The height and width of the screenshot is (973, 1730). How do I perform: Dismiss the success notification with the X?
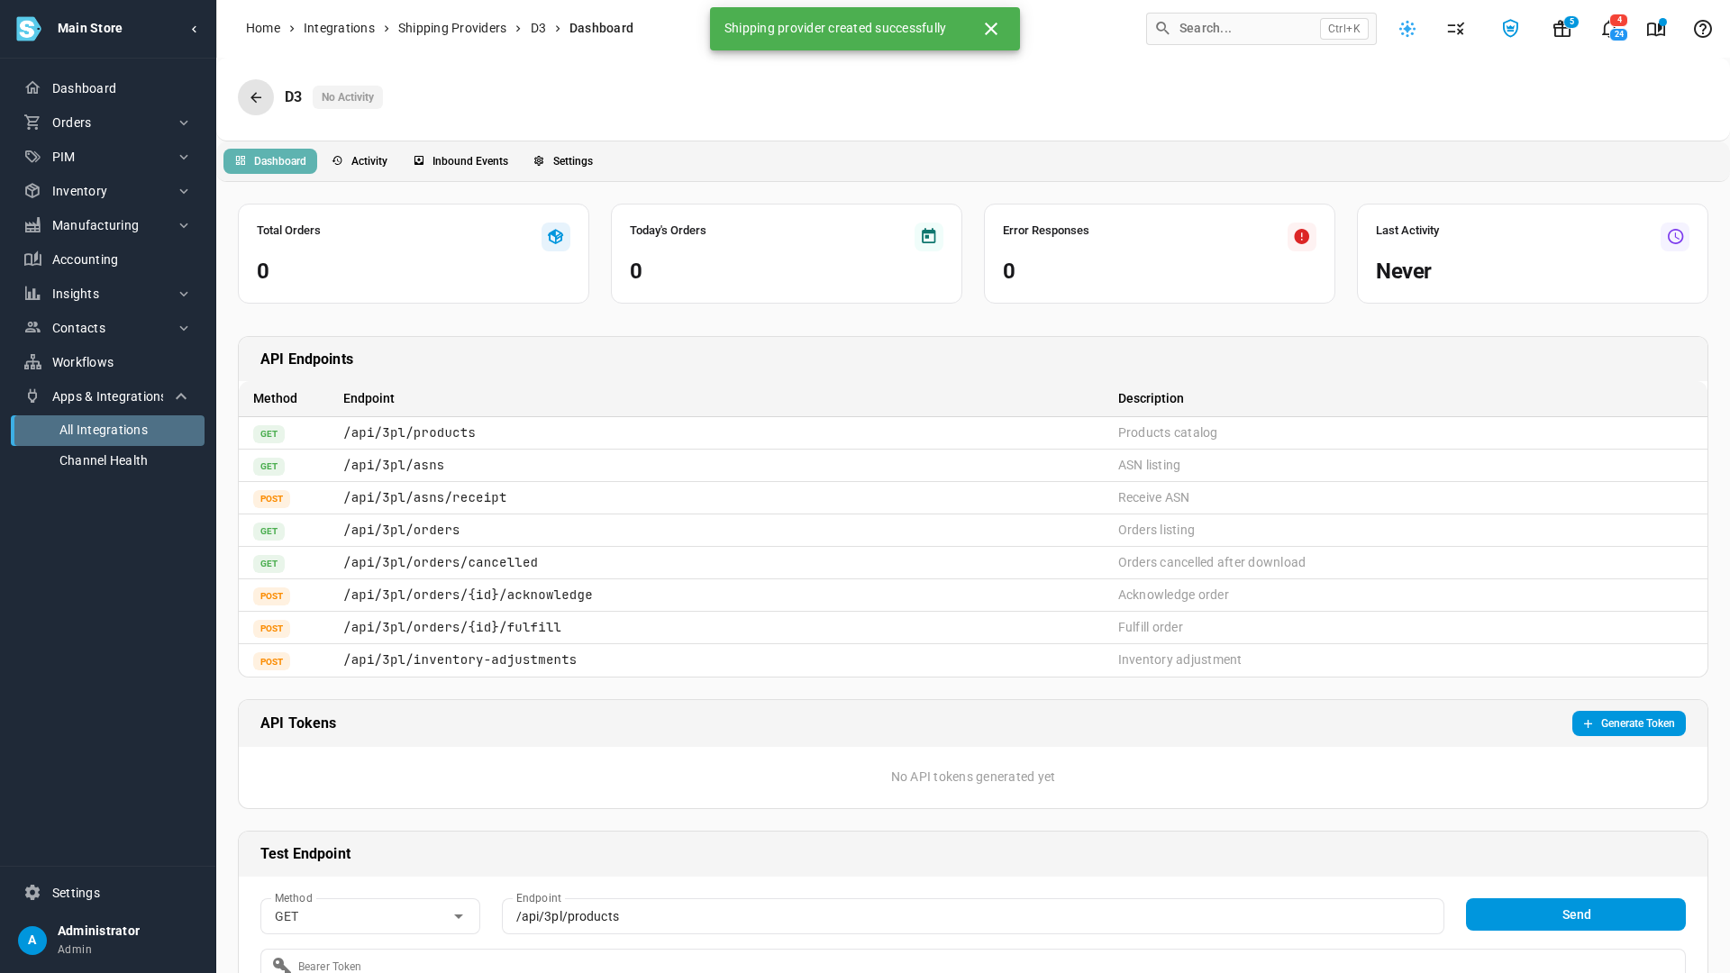coord(991,29)
